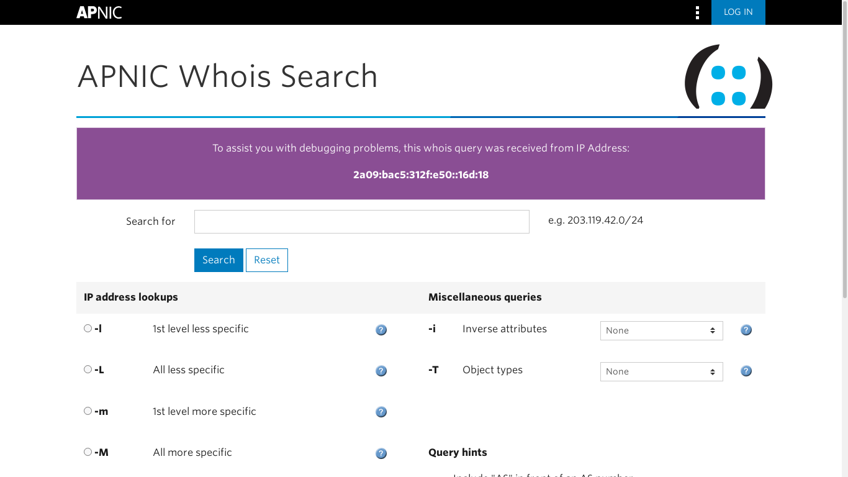Open help for 1st level more specific
The height and width of the screenshot is (477, 848).
coord(381,412)
